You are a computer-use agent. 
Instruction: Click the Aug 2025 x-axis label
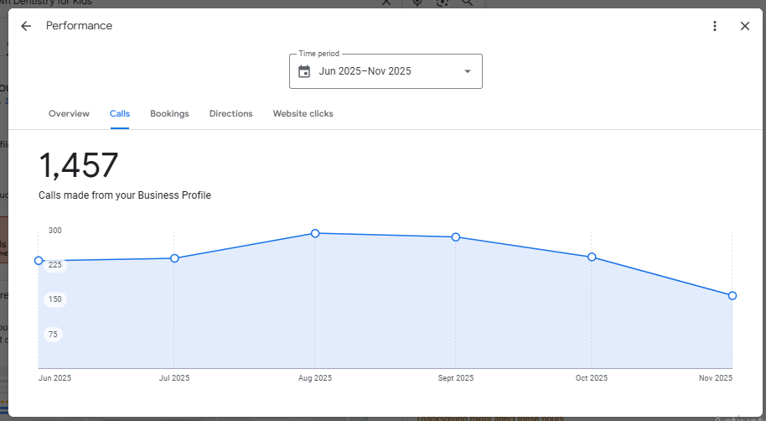(315, 378)
